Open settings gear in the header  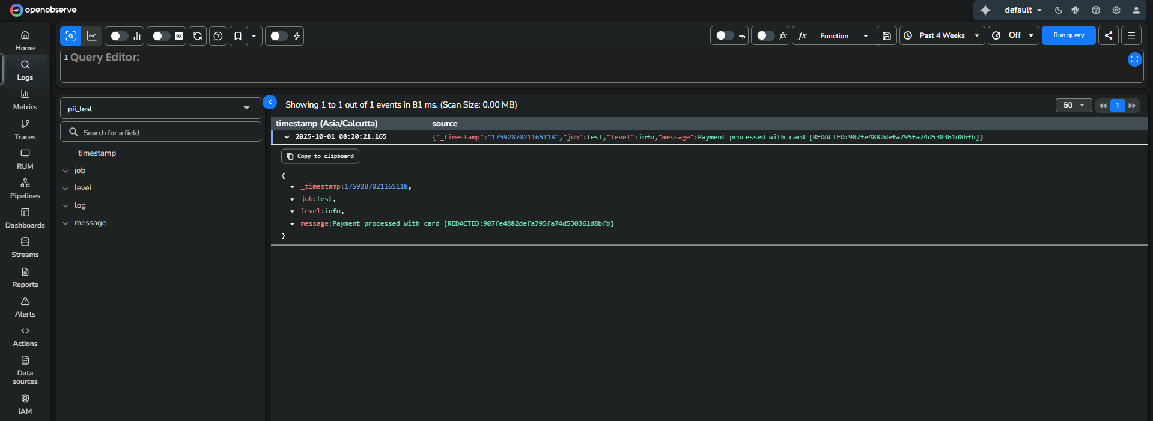(1116, 10)
